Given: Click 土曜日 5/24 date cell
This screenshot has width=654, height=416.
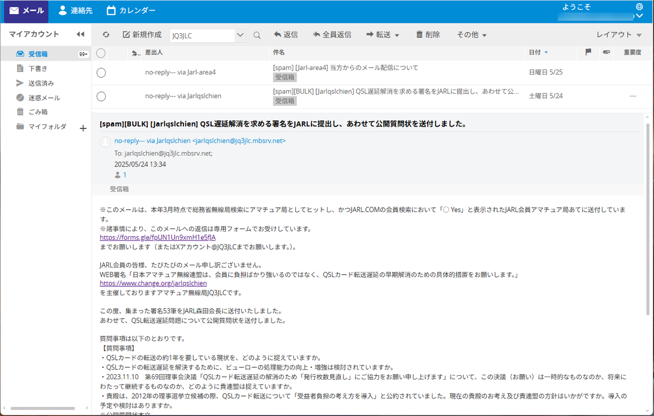Looking at the screenshot, I should click(546, 96).
